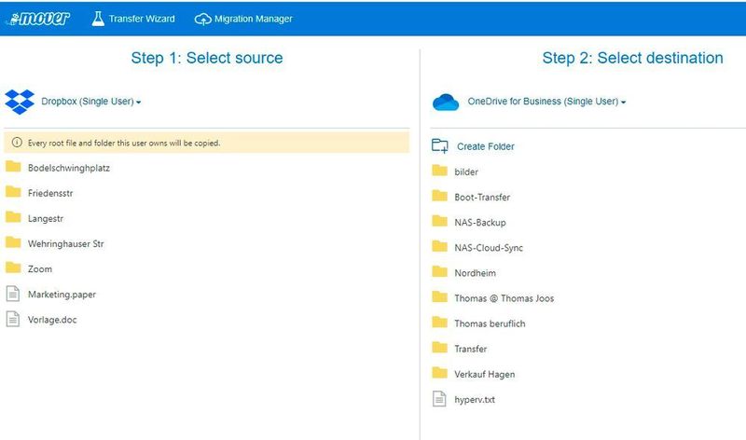
Task: Select the Langestr folder name
Action: 45,219
